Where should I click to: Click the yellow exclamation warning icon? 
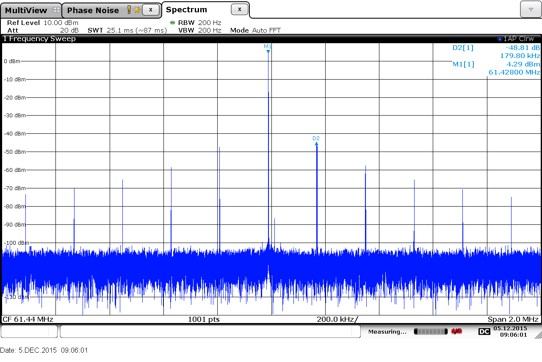coord(129,10)
